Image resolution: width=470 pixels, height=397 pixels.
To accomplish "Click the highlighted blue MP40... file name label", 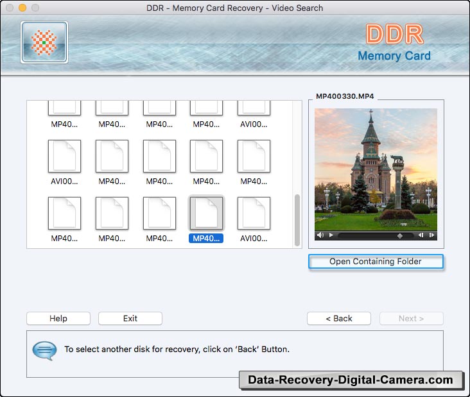I will point(206,239).
